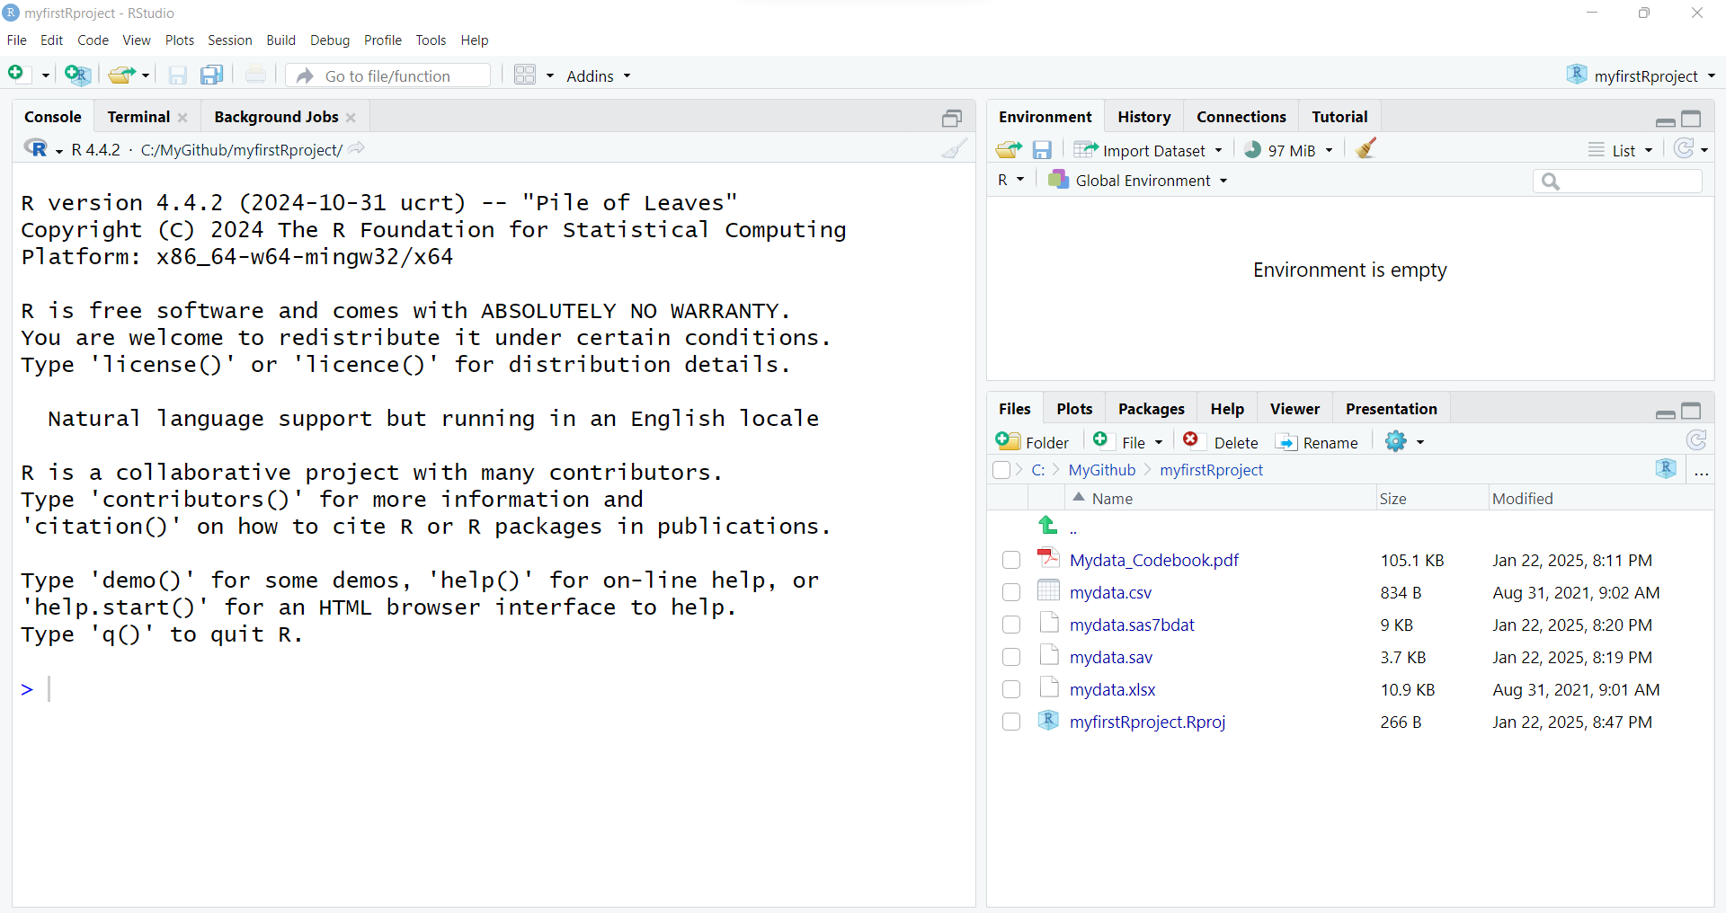Maximize the Console pane icon
This screenshot has height=913, width=1726.
[x=952, y=118]
